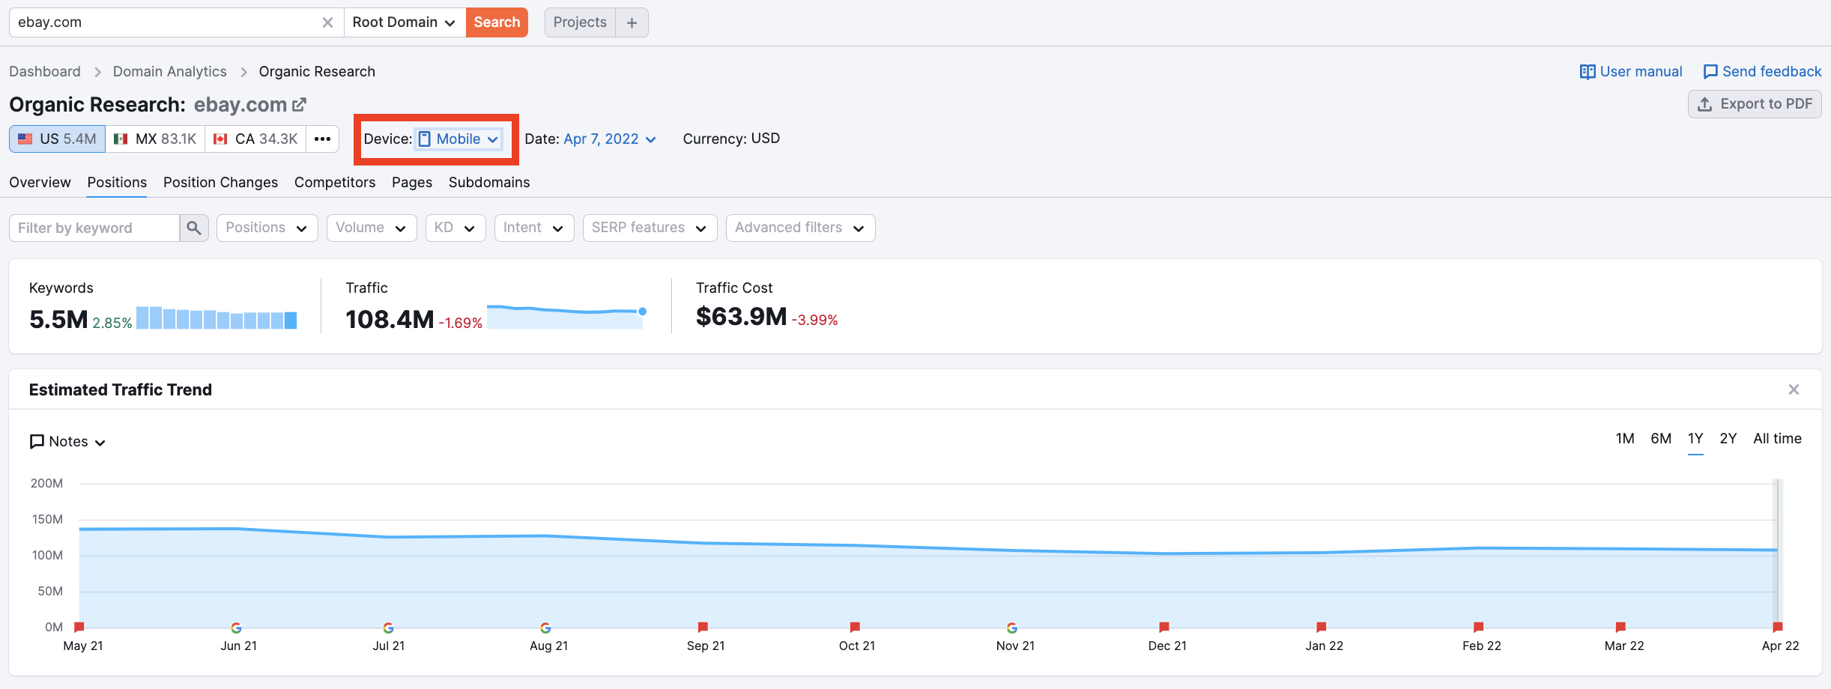Click the red note flag at May 21
Viewport: 1831px width, 689px height.
79,627
